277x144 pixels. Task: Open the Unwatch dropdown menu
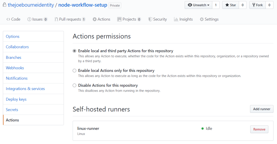(198, 5)
